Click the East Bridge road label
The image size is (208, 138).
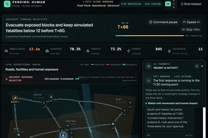point(100,125)
